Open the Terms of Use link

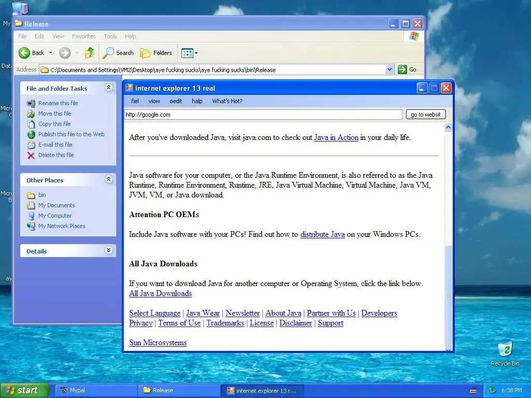point(179,323)
